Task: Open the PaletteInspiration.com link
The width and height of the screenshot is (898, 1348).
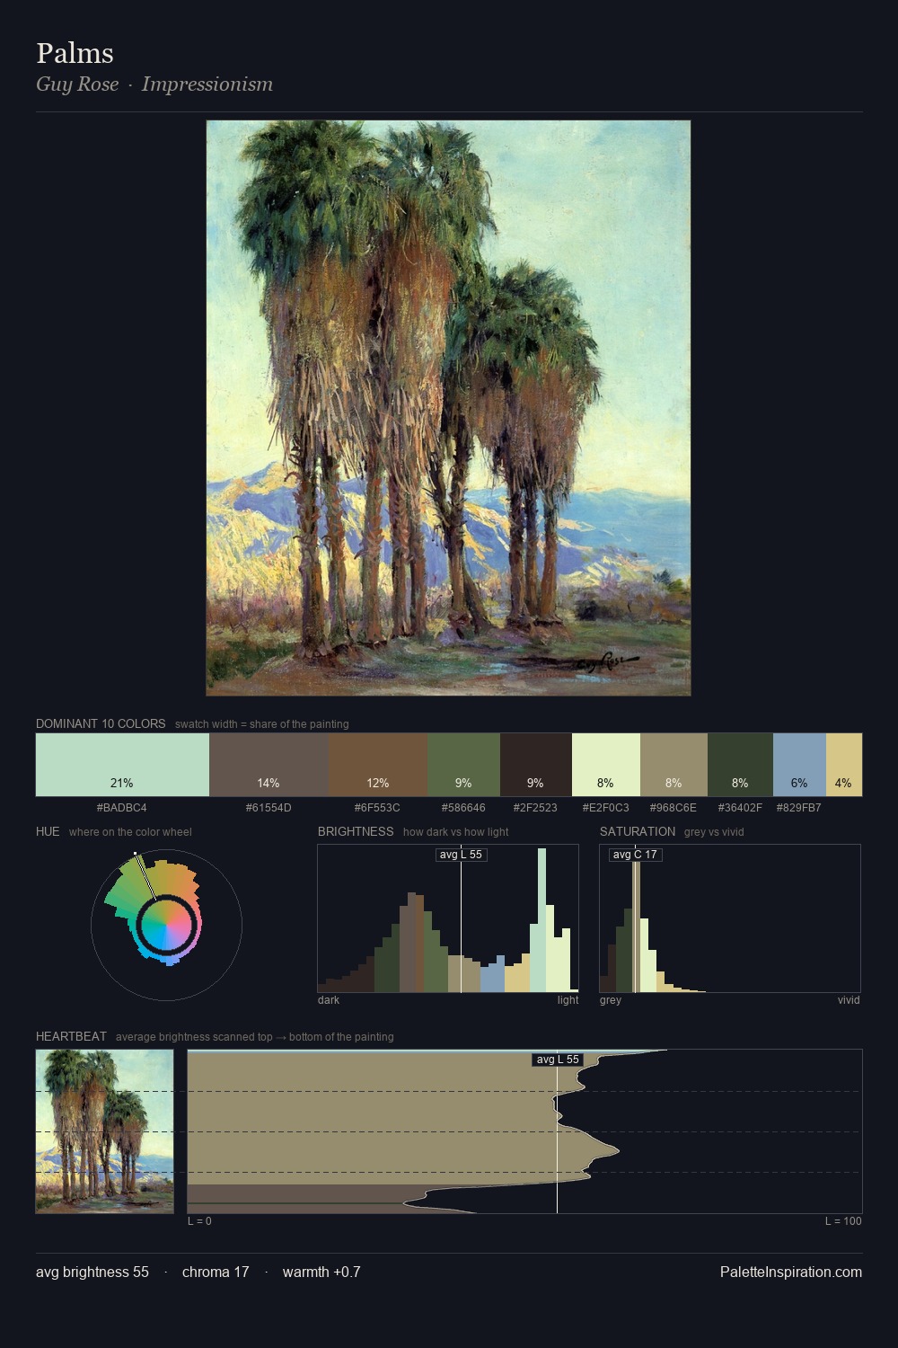Action: coord(791,1272)
